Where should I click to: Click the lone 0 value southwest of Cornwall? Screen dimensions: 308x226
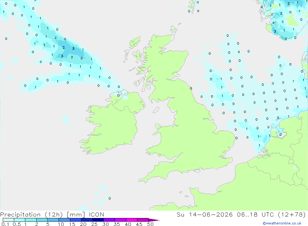pos(110,198)
